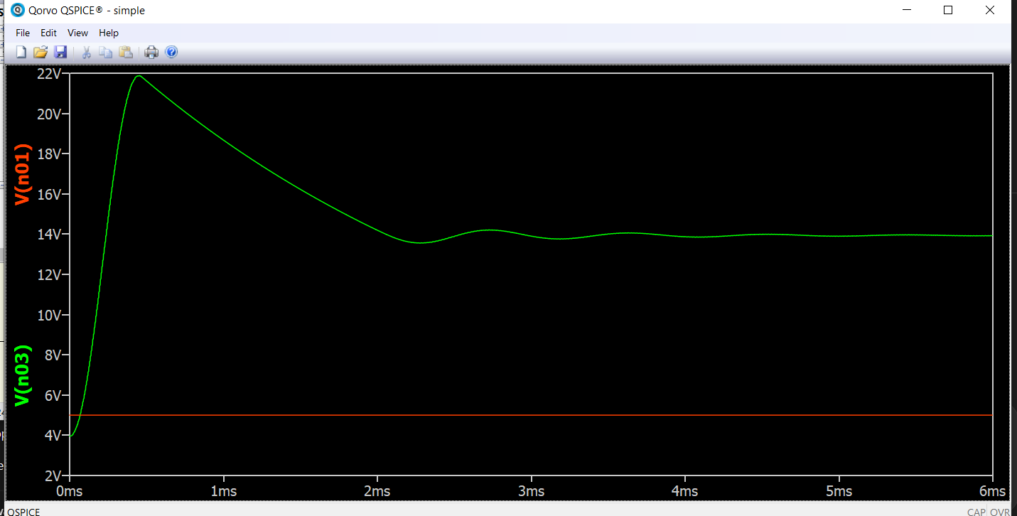Click the red V(n01) flat trace line

(497, 414)
